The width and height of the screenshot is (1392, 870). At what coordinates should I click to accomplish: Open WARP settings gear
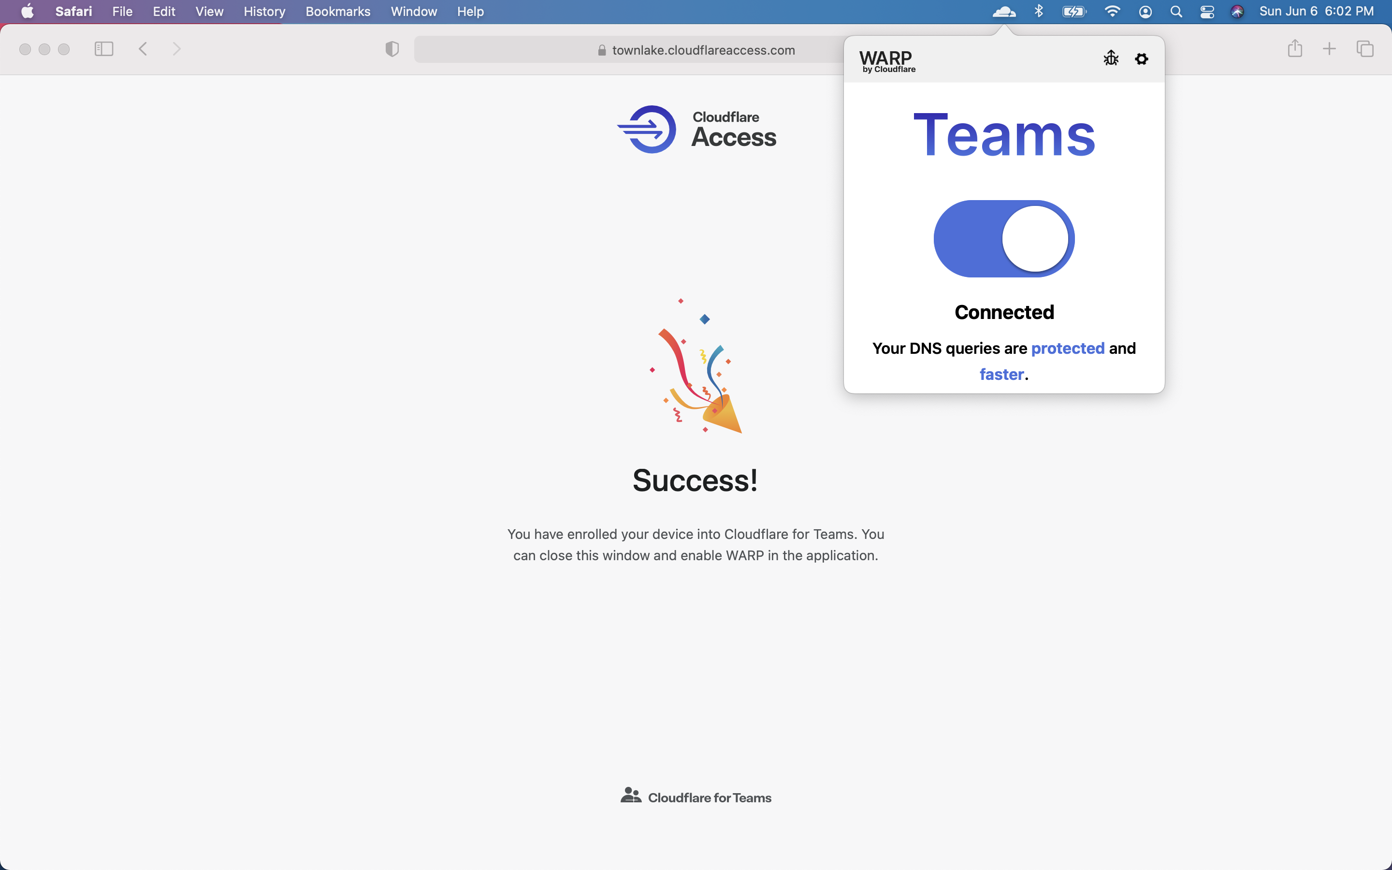[x=1141, y=58]
